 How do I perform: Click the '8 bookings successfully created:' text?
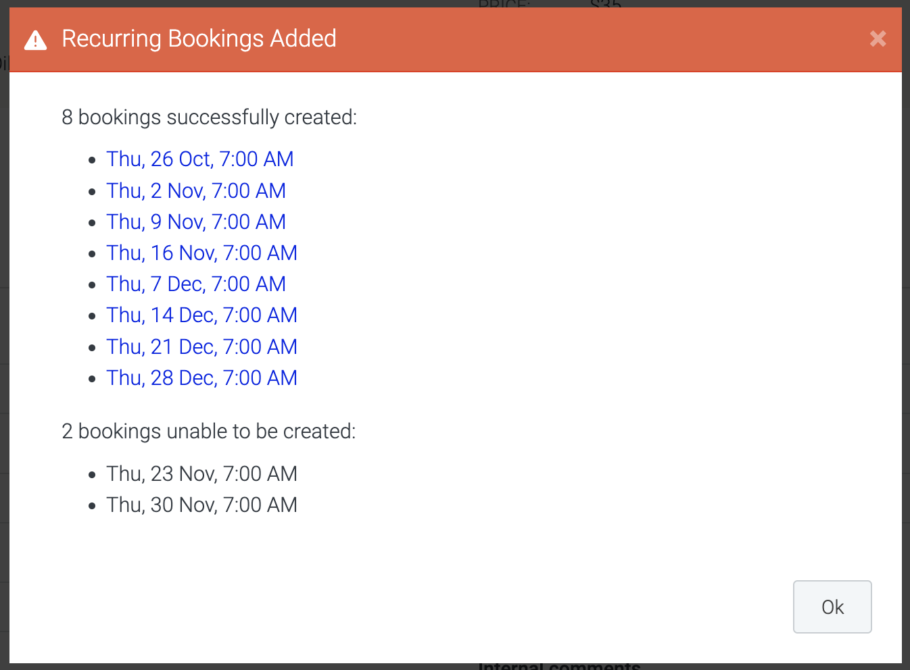[209, 118]
